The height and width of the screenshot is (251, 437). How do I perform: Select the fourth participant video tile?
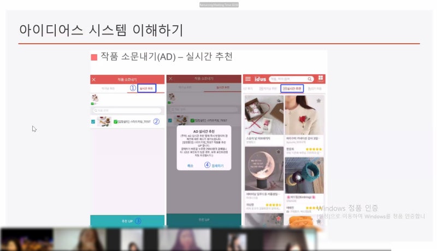[185, 240]
